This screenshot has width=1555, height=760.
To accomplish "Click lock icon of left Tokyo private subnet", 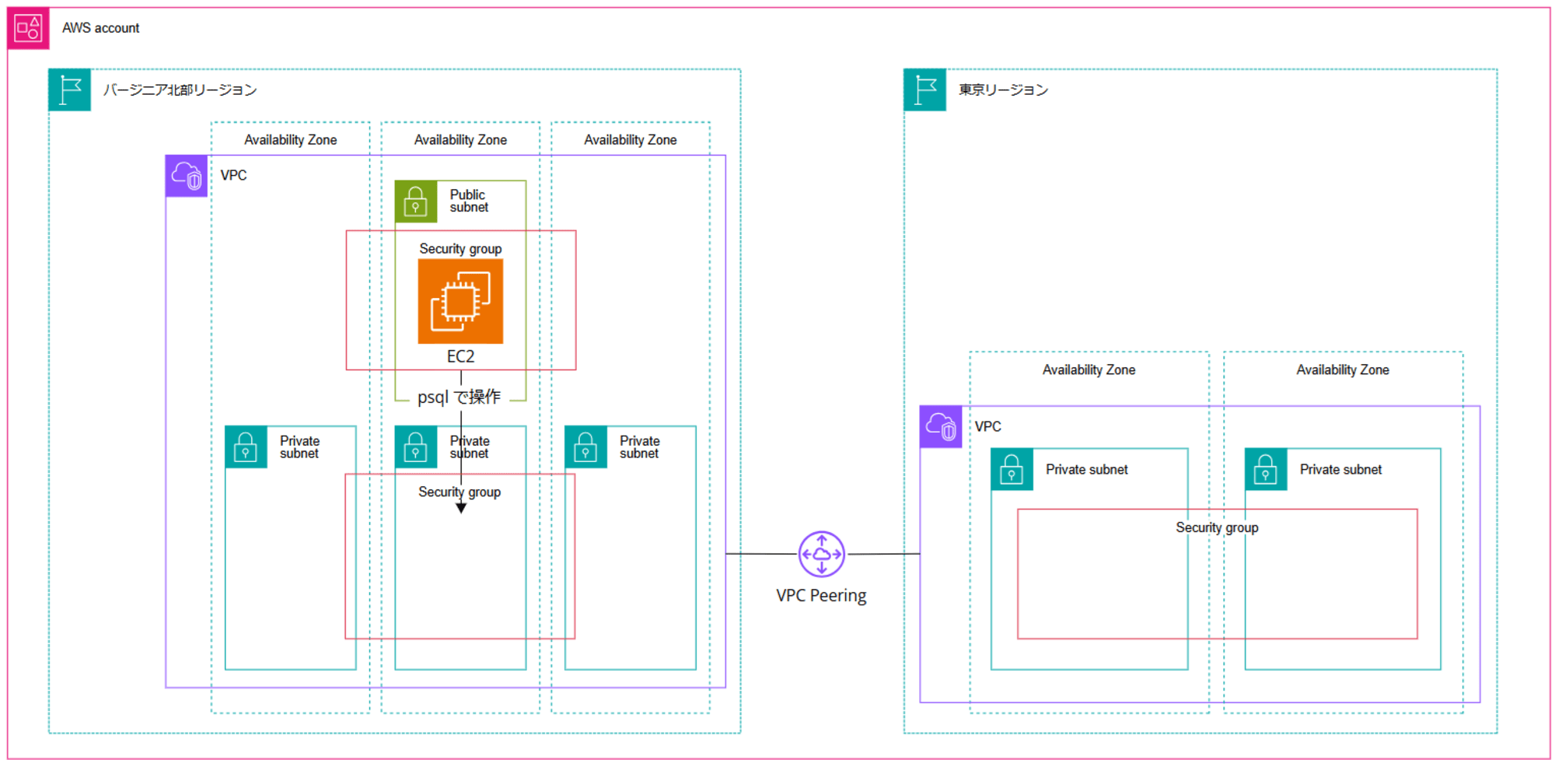I will [x=1012, y=469].
